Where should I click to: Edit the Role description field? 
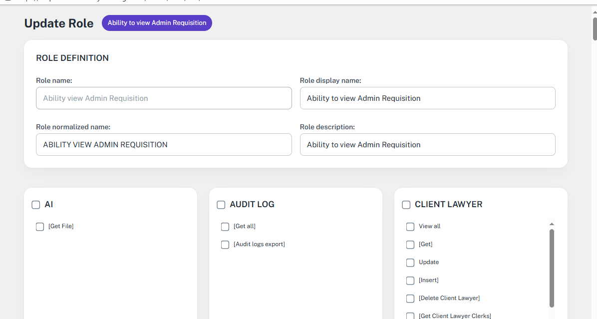(x=427, y=145)
